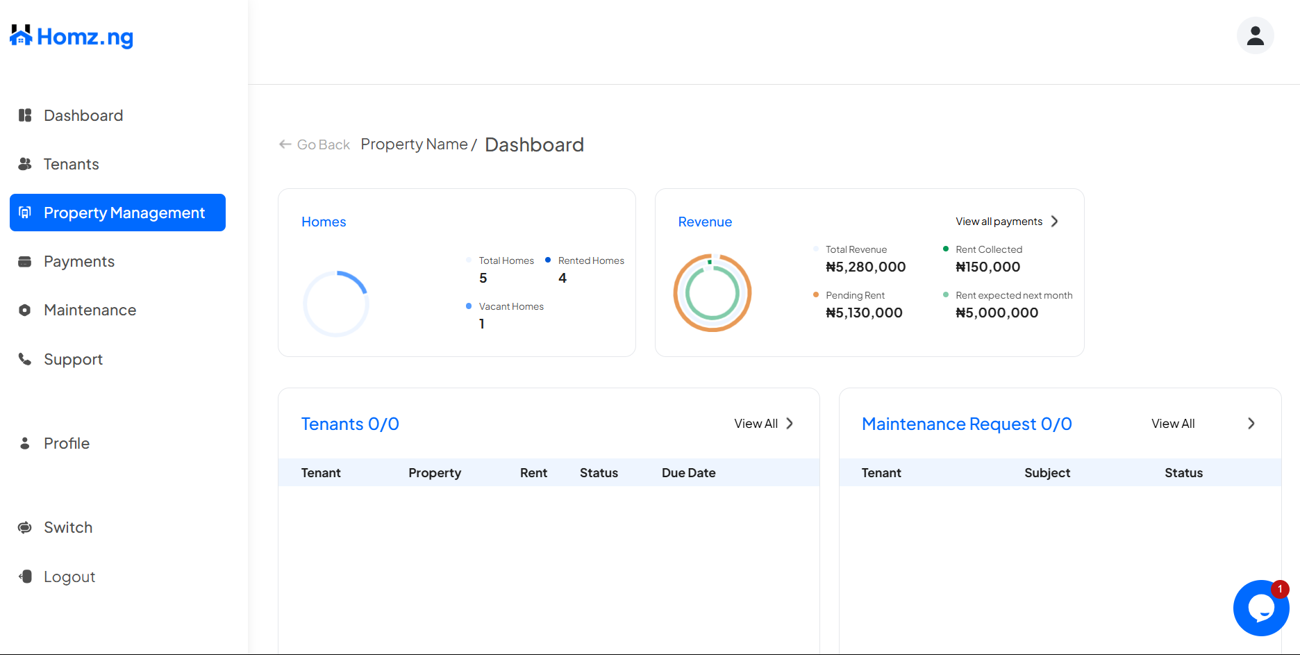Image resolution: width=1300 pixels, height=655 pixels.
Task: Click the Pending Rent legend label
Action: (855, 295)
